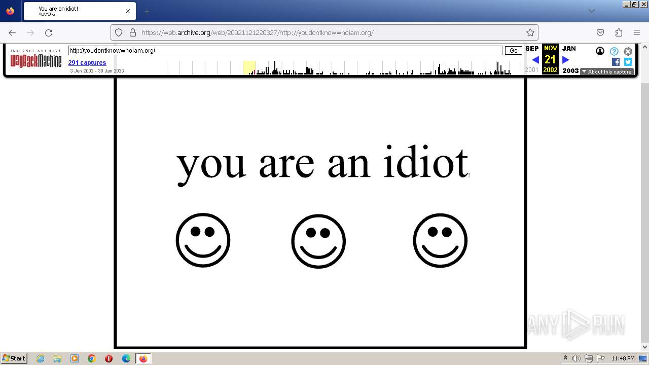Click the Start button
This screenshot has height=365, width=649.
point(14,358)
